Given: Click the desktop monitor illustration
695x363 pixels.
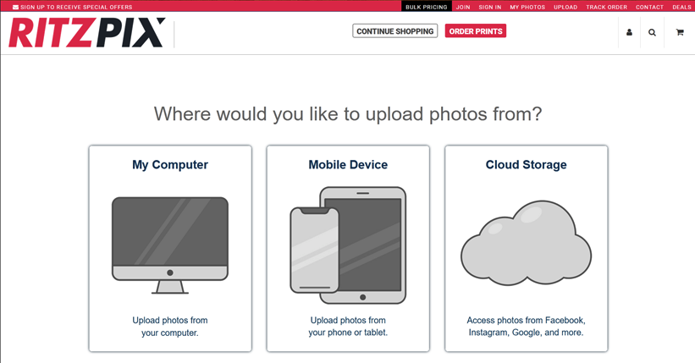Looking at the screenshot, I should pos(170,244).
